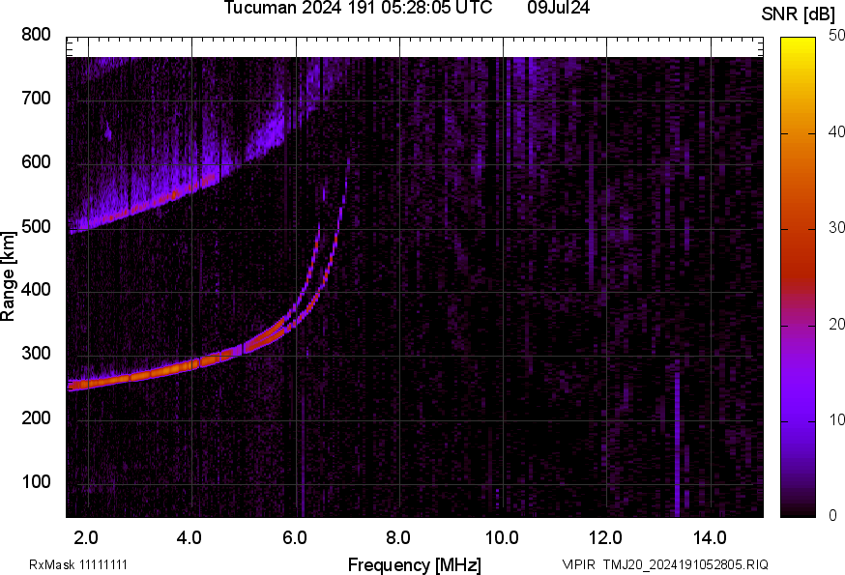Viewport: 845px width, 575px height.
Task: Click the x-axis tick label '6.0'
Action: 294,538
